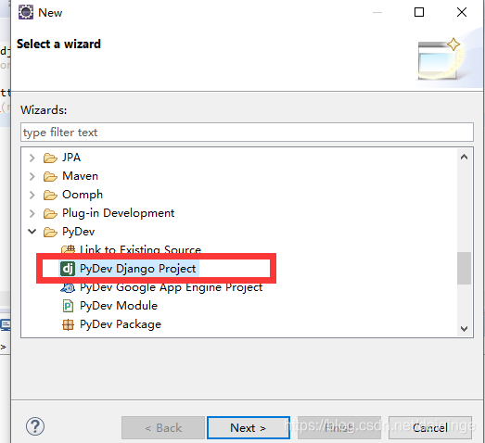Select the Maven category label
Image resolution: width=485 pixels, height=443 pixels.
(80, 176)
